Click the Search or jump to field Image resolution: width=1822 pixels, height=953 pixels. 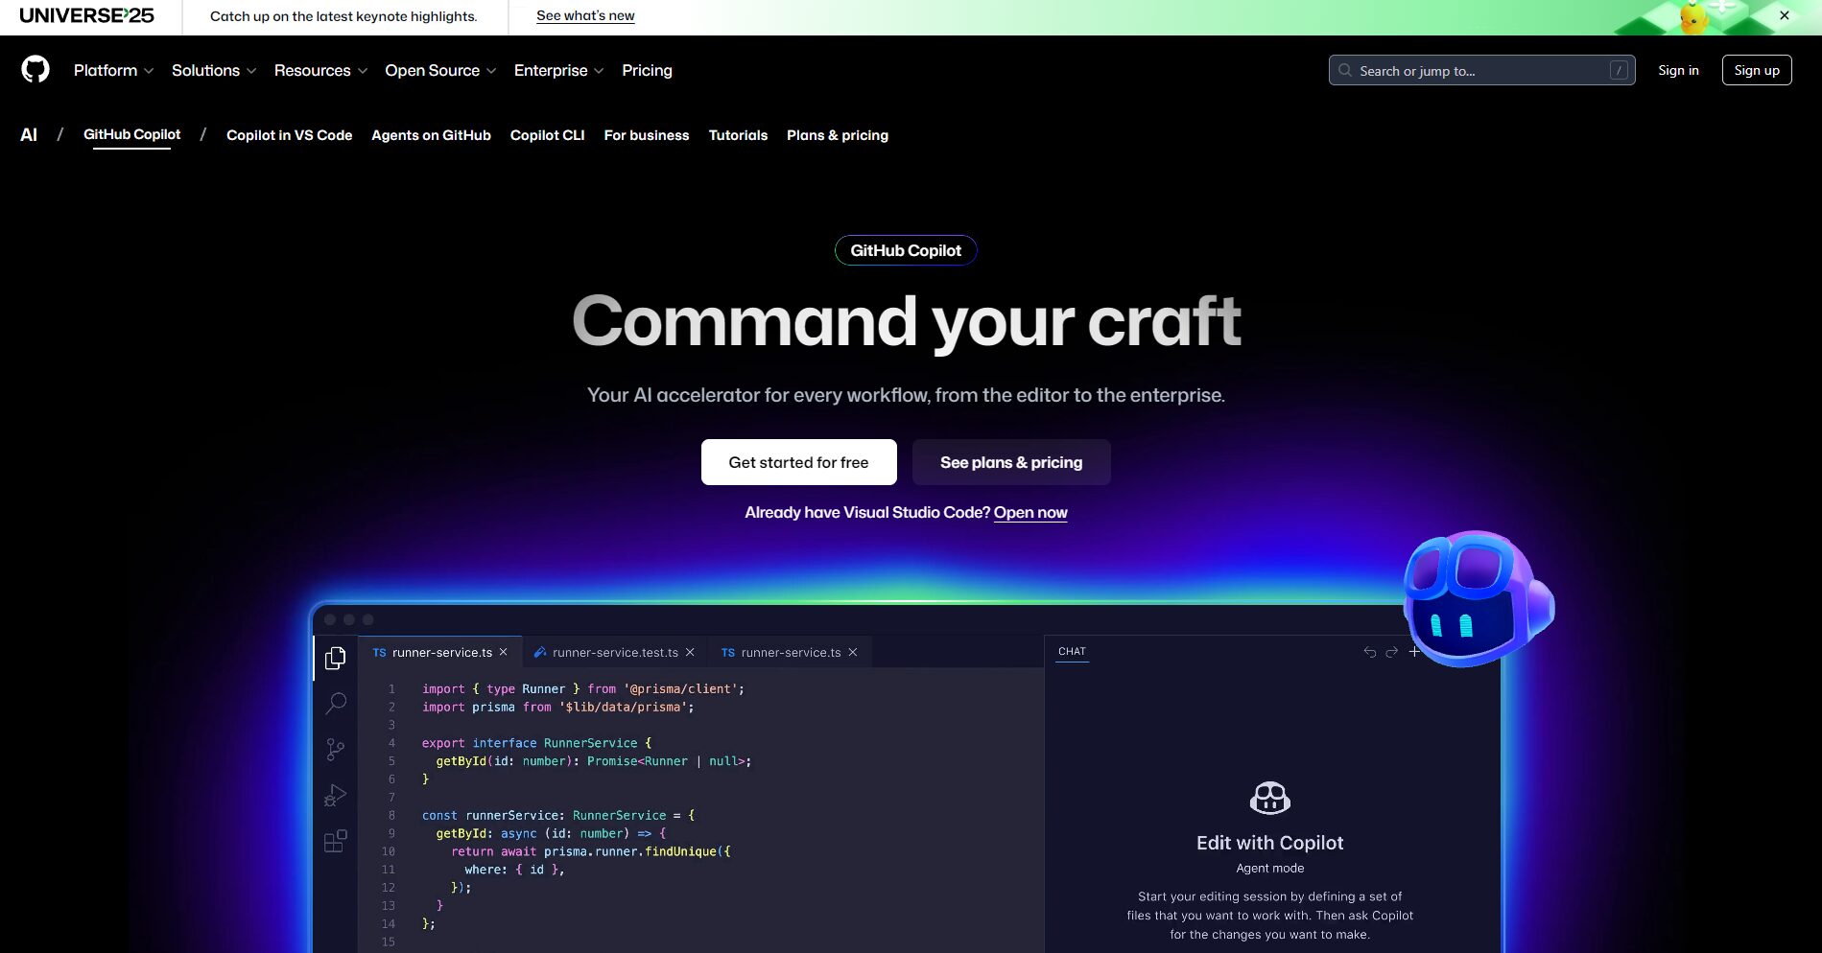pyautogui.click(x=1481, y=70)
